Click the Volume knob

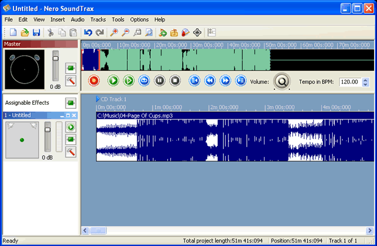point(282,82)
